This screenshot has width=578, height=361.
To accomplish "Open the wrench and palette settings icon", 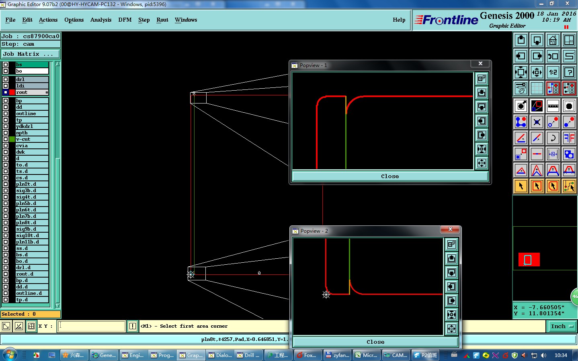I will click(x=521, y=88).
